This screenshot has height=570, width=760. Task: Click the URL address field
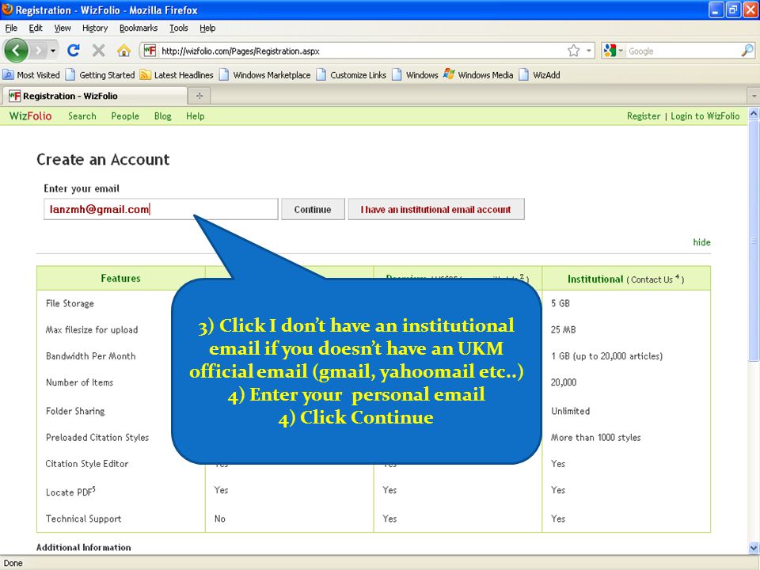[x=361, y=51]
